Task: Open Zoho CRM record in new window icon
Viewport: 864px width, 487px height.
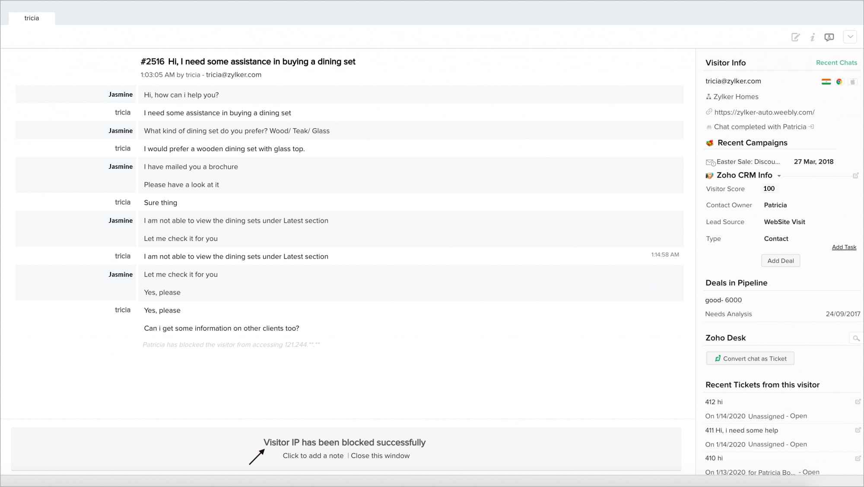Action: click(x=855, y=175)
